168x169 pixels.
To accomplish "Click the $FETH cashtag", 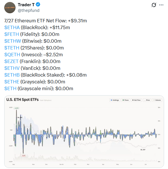I will coord(12,34).
